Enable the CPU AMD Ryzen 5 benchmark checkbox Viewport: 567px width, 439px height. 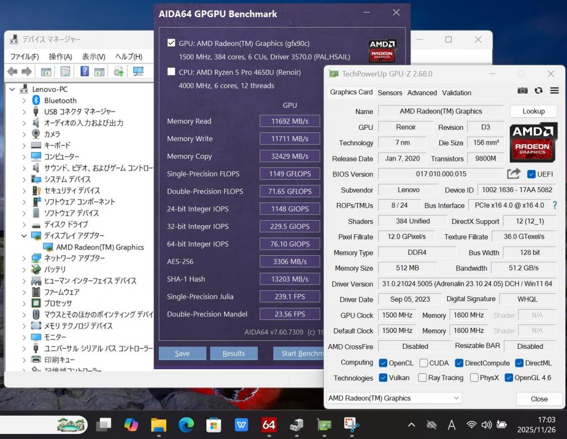[171, 72]
